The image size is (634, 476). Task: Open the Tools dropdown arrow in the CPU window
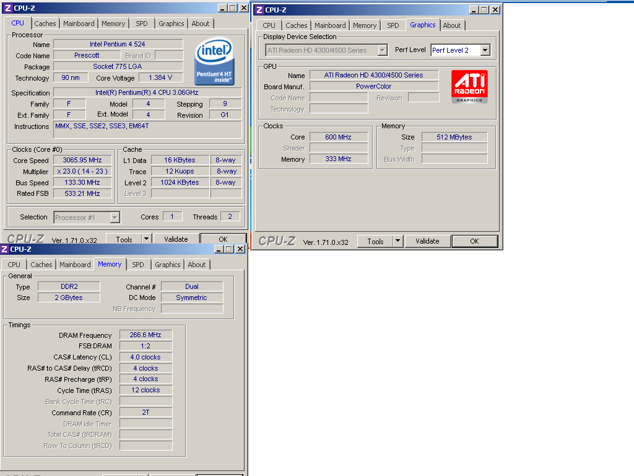coord(146,239)
